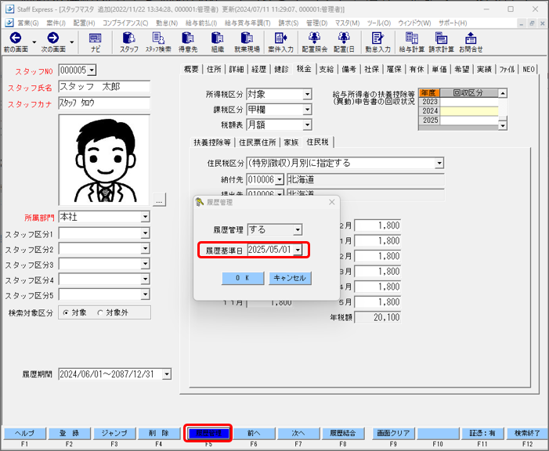
Task: Expand the 納付先 010006 dropdown
Action: pyautogui.click(x=279, y=180)
